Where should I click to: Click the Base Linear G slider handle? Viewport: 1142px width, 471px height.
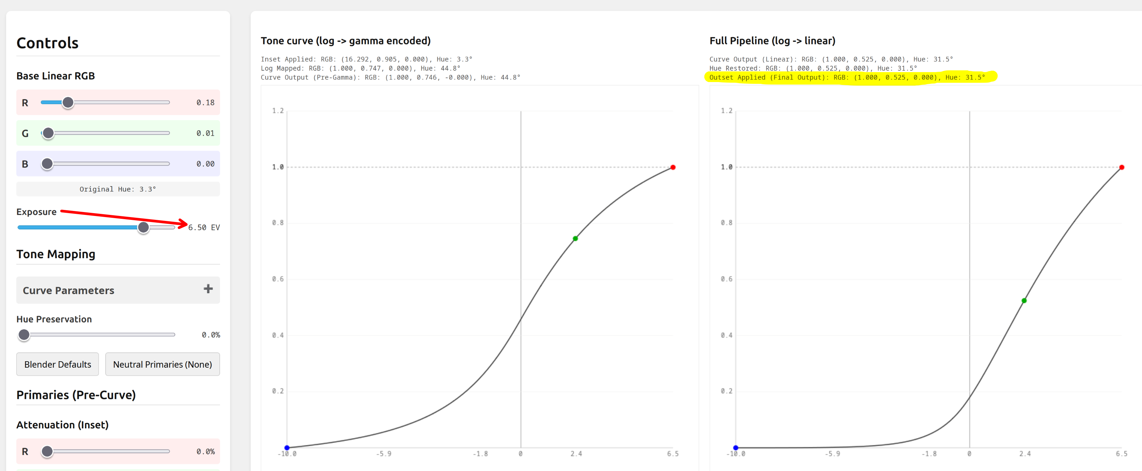point(48,133)
